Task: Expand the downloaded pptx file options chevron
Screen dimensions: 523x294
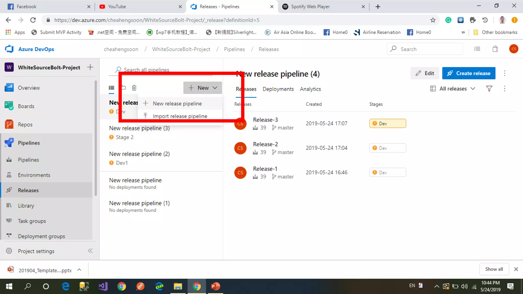Action: (79, 270)
